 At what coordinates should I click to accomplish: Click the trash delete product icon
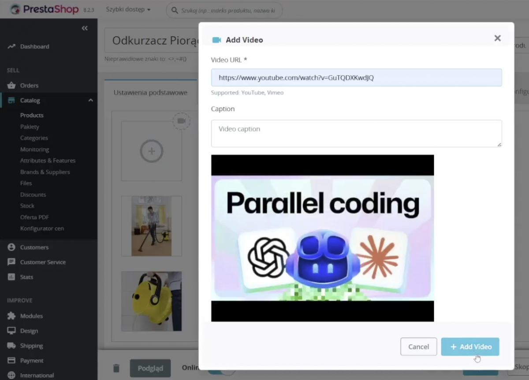[x=116, y=368]
